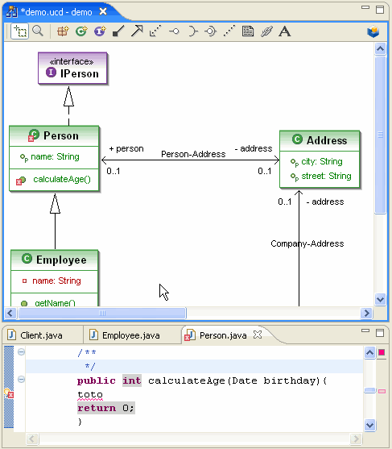Collapse the Javadoc comment fold
Screen dimensions: 392x449
[x=21, y=351]
